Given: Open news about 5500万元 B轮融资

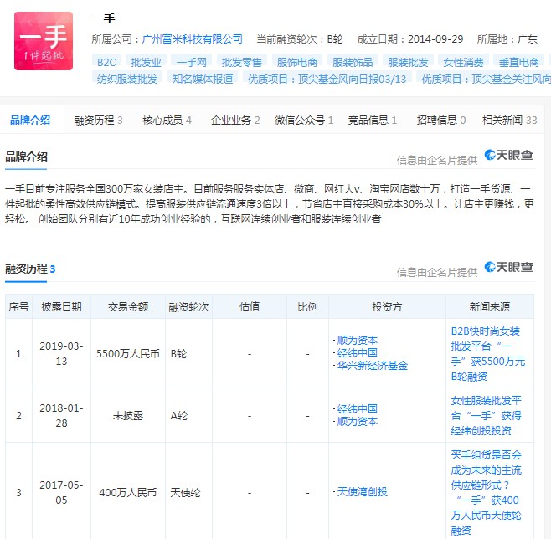Looking at the screenshot, I should click(x=488, y=353).
